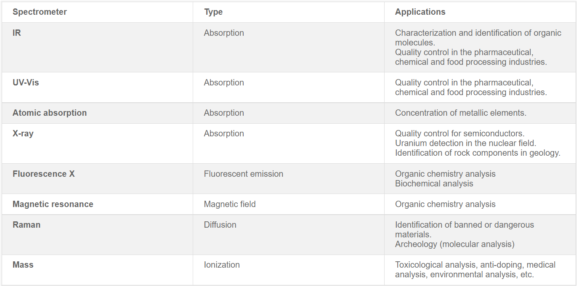The image size is (579, 287).
Task: Click 'Archeology (molecular analysis)' text
Action: coord(454,244)
